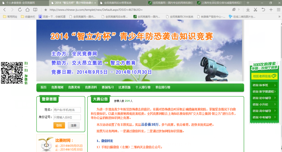Click the plus icon in the toolbar
This screenshot has width=282, height=152.
[271, 10]
